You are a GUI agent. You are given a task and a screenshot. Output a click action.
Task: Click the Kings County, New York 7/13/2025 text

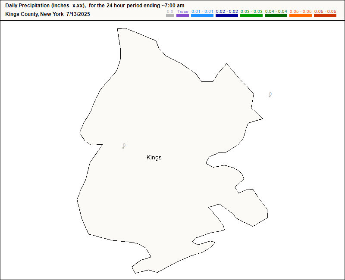pos(47,14)
